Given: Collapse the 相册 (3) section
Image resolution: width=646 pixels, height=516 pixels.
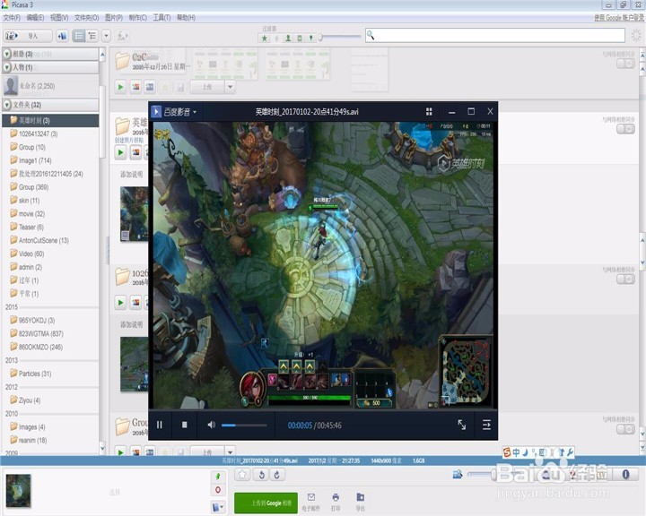Looking at the screenshot, I should tap(7, 54).
